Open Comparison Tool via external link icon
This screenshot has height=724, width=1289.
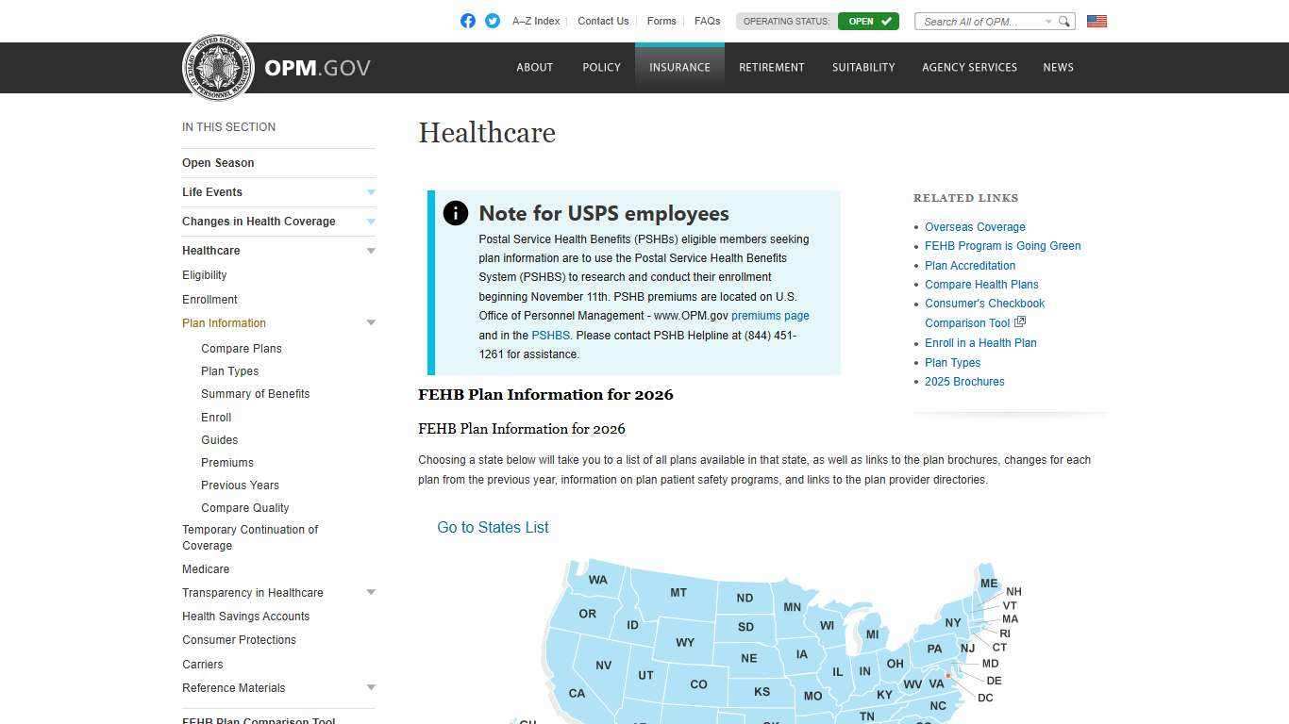[x=1019, y=321]
